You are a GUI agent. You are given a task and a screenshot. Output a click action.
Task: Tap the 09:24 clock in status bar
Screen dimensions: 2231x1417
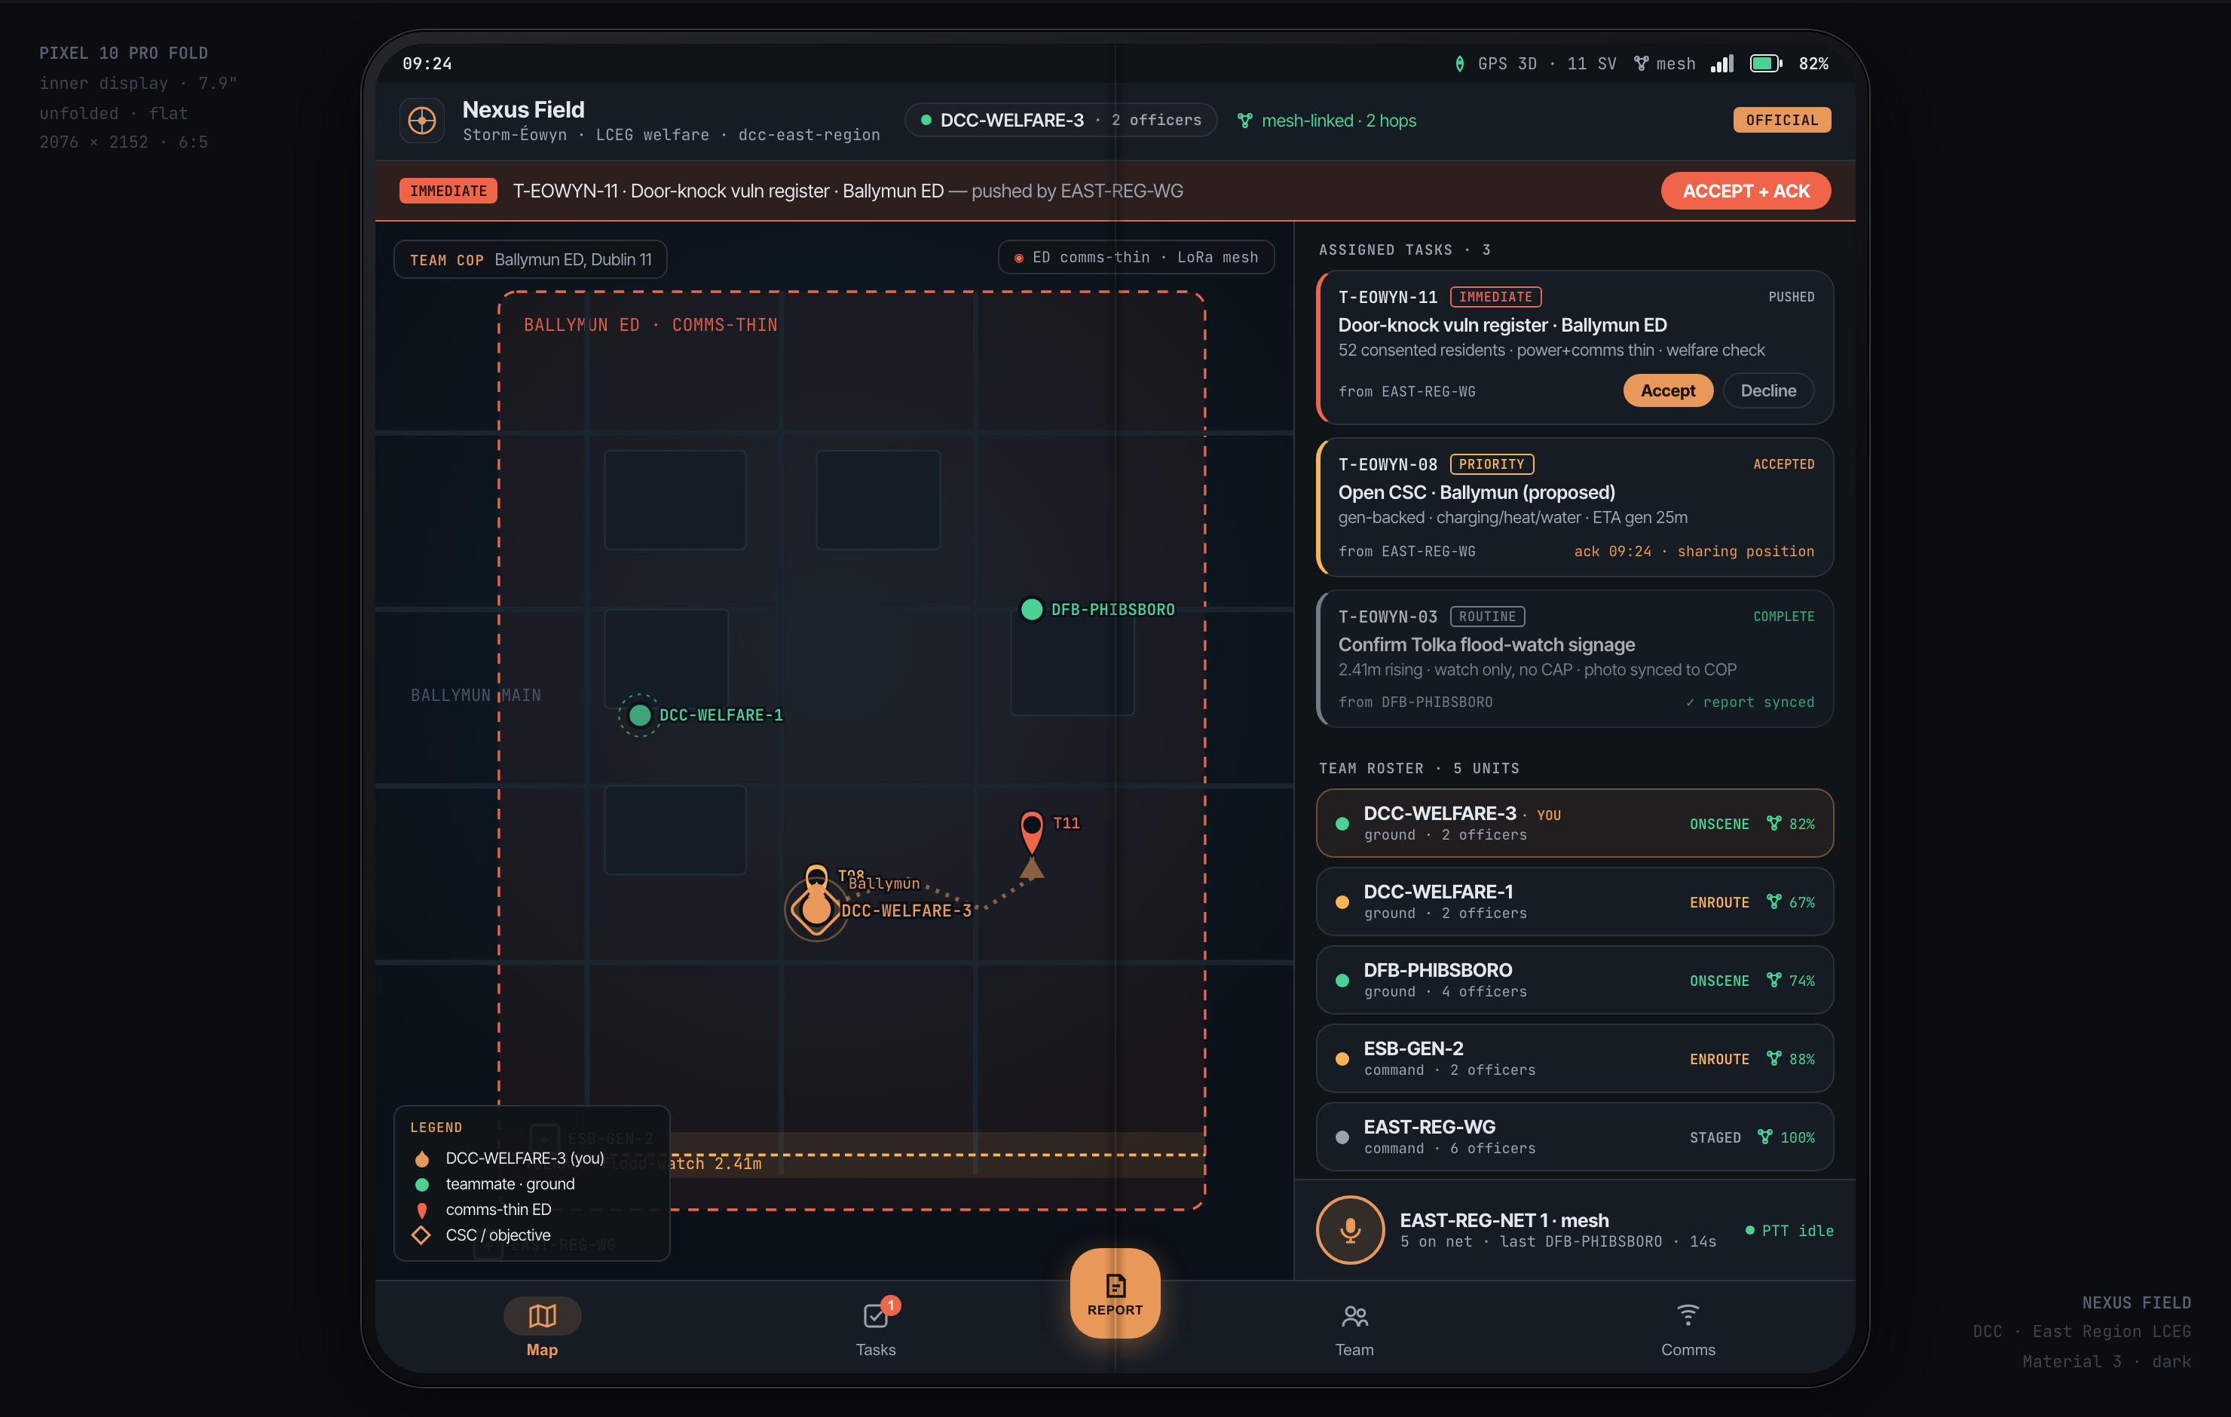click(x=427, y=64)
